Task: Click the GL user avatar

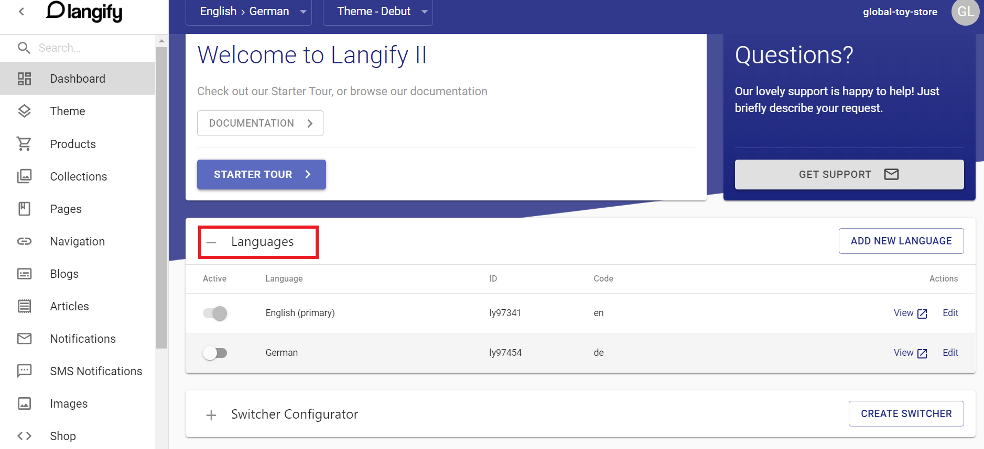Action: point(965,12)
